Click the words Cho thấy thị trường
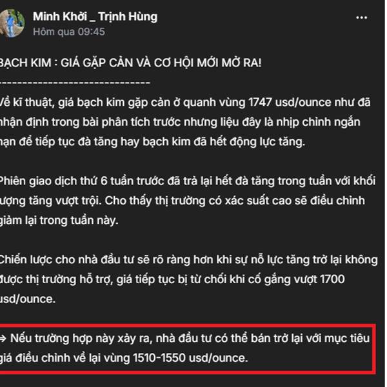387x387 pixels. (x=155, y=201)
